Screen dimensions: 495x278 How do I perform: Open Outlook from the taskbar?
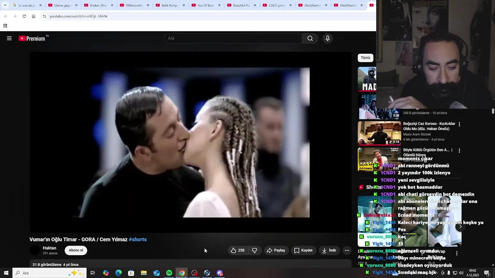[156, 273]
